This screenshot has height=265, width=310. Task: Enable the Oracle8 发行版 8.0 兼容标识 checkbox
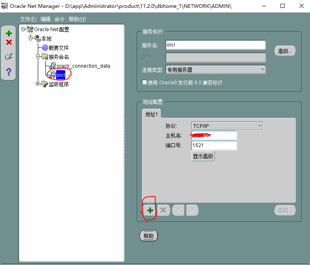[x=145, y=82]
